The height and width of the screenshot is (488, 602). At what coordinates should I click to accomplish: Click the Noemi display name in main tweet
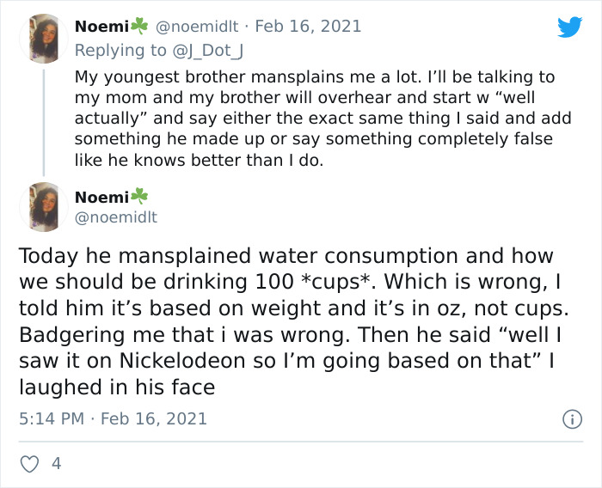click(x=101, y=197)
